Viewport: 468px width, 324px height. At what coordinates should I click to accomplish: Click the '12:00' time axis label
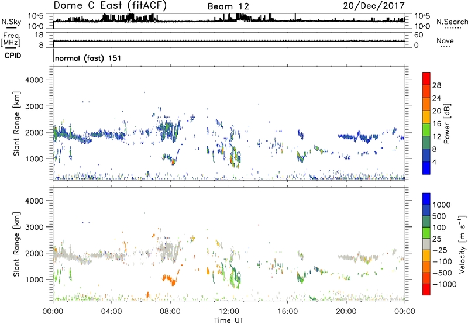(229, 312)
